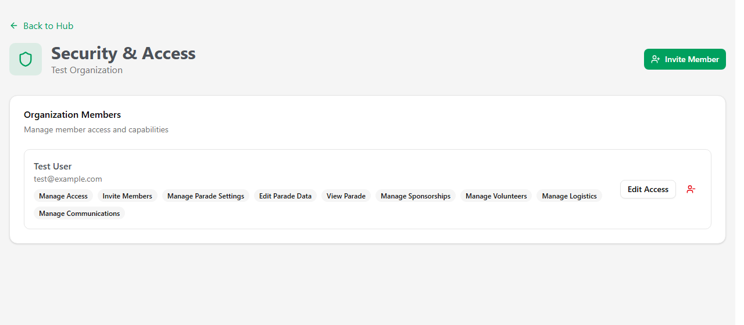This screenshot has height=325, width=744.
Task: Click the back arrow icon
Action: tap(14, 26)
